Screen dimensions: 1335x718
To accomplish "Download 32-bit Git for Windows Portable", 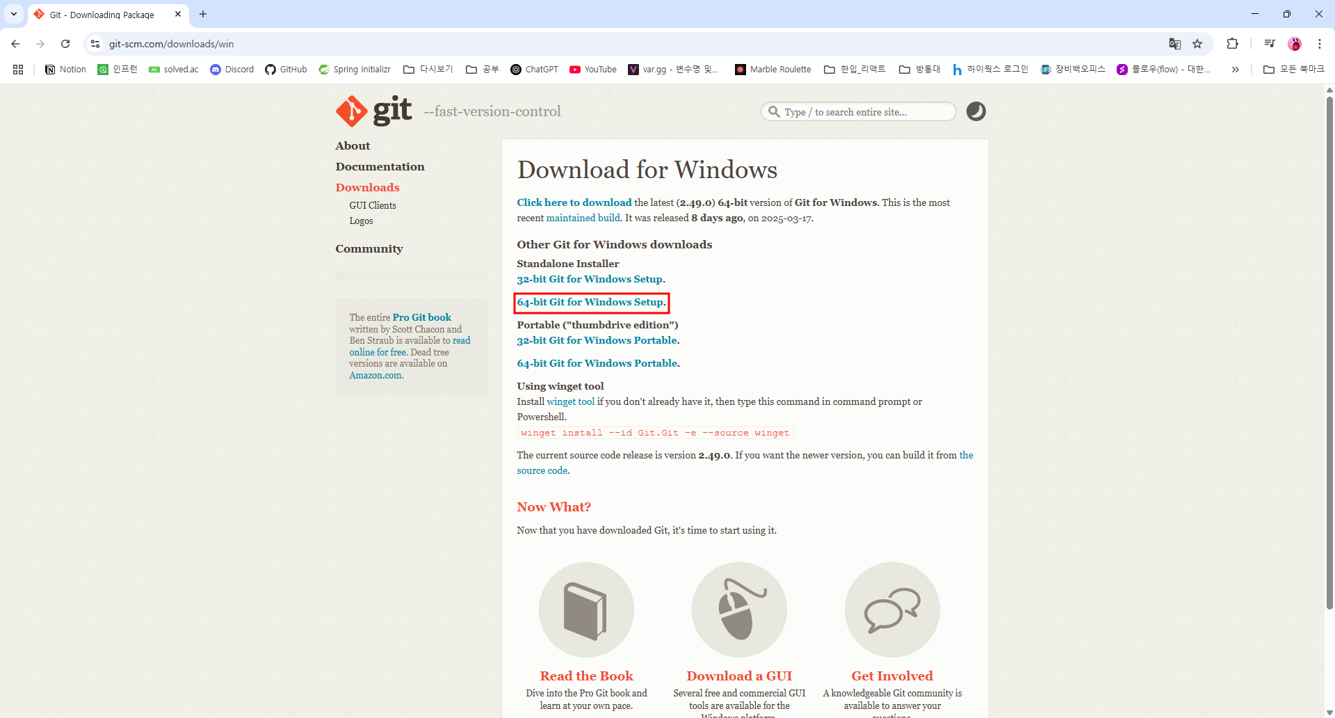I will (597, 340).
